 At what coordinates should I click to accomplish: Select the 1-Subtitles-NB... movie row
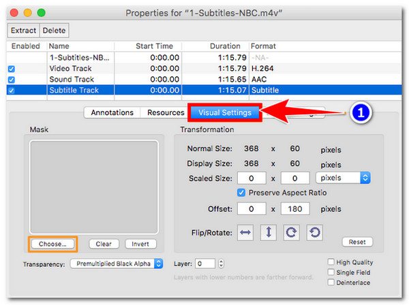point(79,58)
